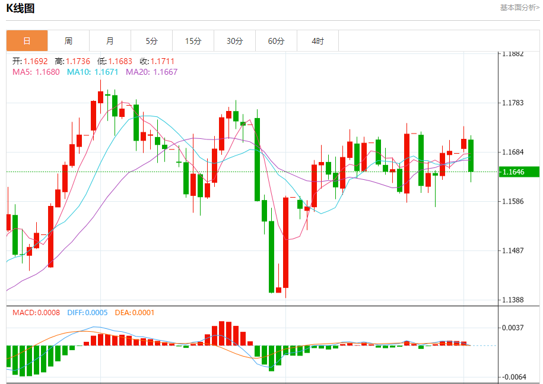
Task: Click the MA10 indicator label
Action: click(x=92, y=72)
